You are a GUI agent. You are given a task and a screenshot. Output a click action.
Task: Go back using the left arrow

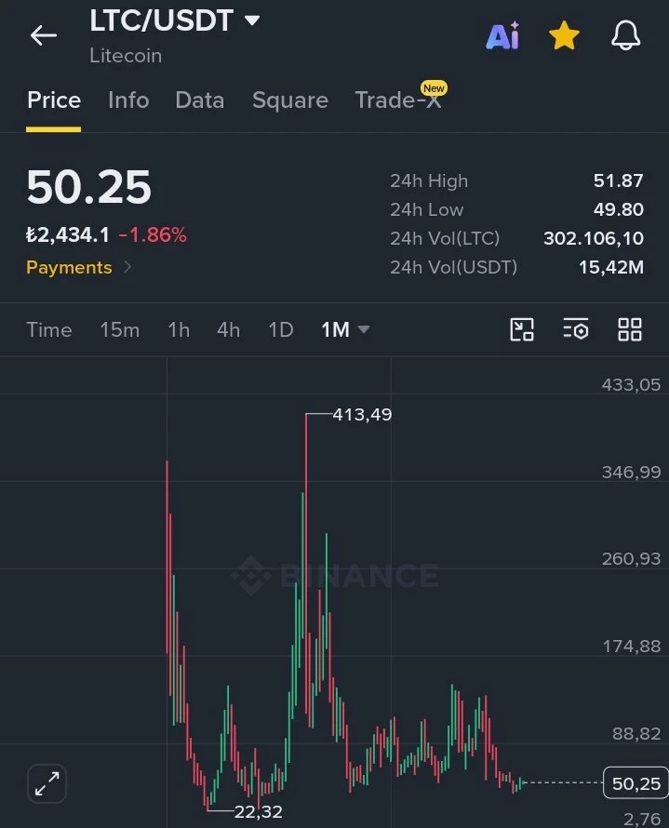tap(44, 36)
